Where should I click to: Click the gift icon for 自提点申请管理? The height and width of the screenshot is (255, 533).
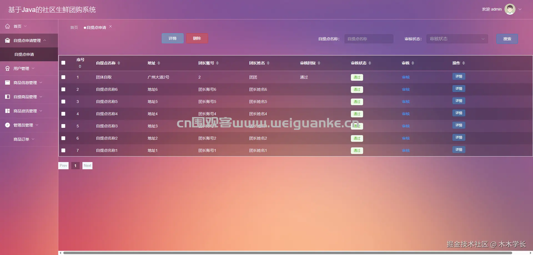point(7,41)
